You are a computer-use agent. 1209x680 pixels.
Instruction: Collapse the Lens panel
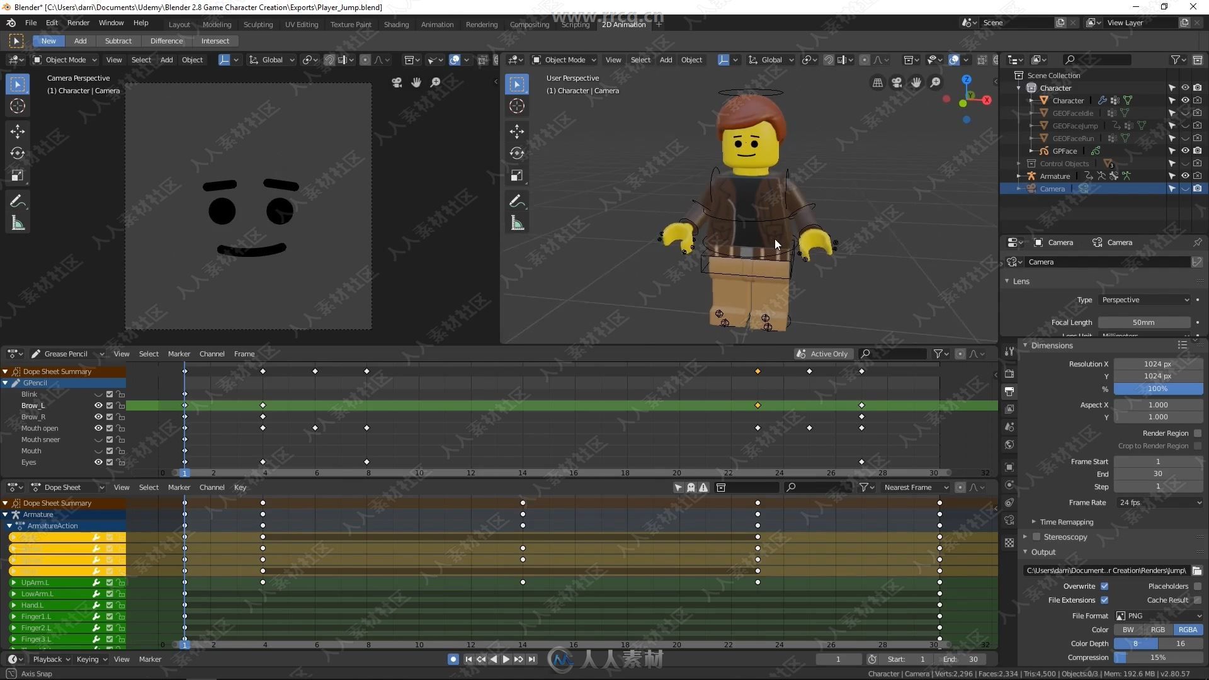(x=1007, y=281)
